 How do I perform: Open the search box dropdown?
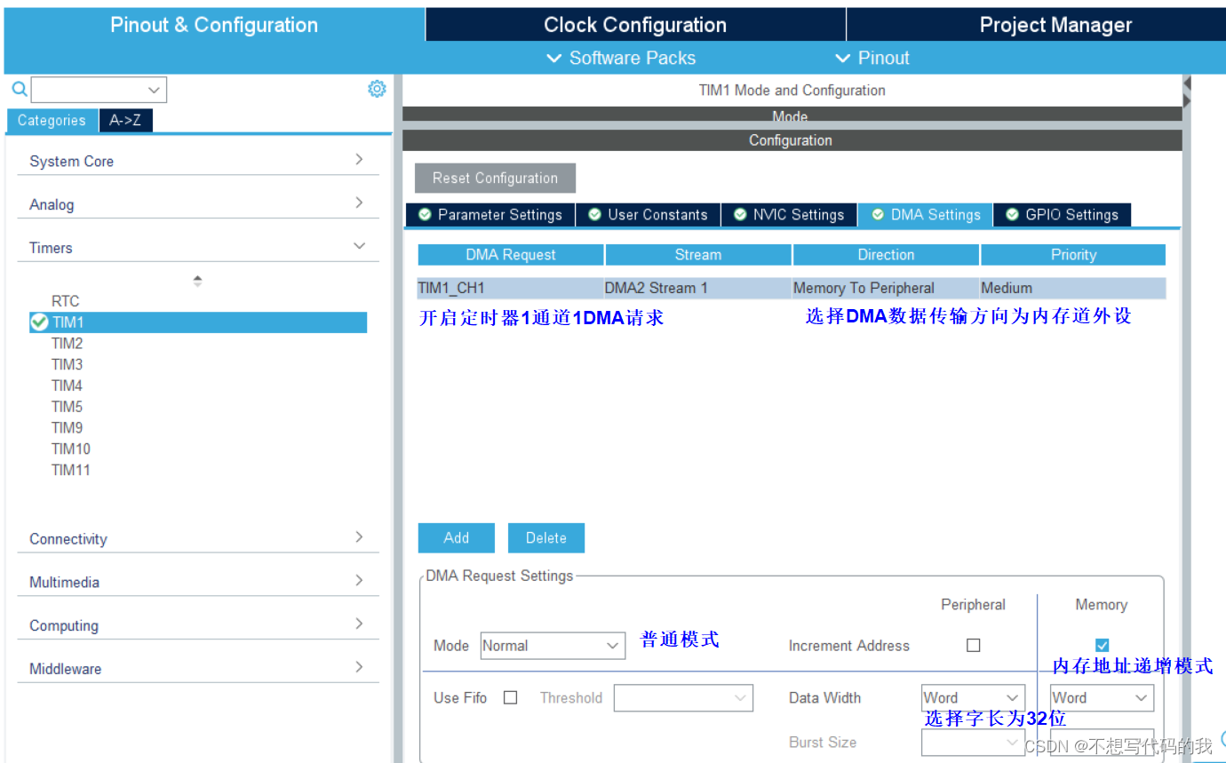click(x=155, y=90)
